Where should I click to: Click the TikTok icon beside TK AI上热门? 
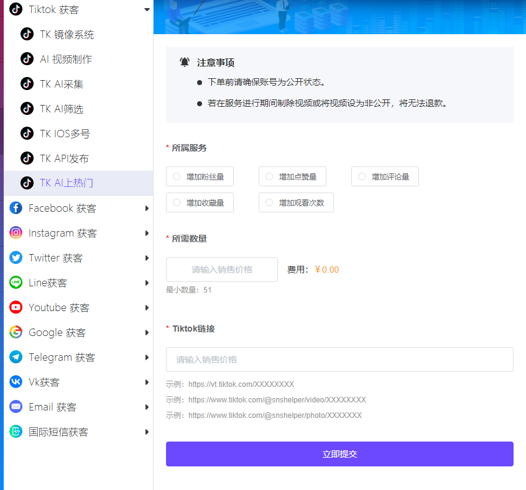pyautogui.click(x=27, y=183)
